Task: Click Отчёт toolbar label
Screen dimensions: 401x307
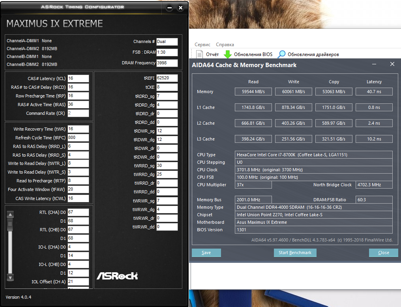Action: pos(212,54)
